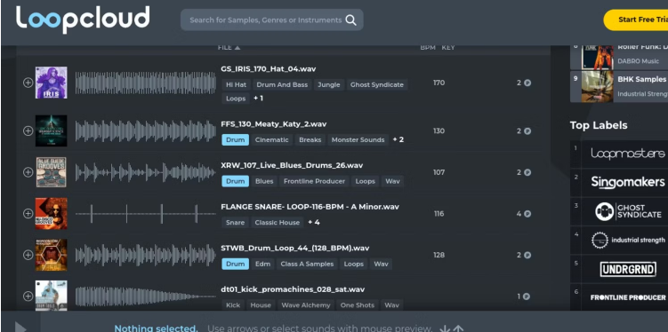Screen dimensions: 668x332
Task: Select the Snare tag
Action: pyautogui.click(x=235, y=222)
